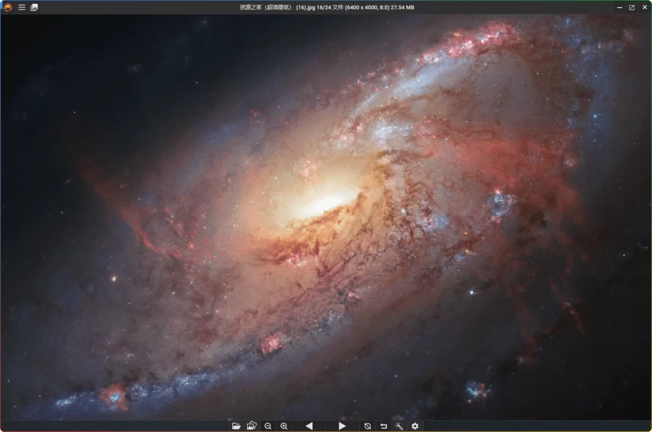Click the blue star cluster at bottom-left
Image resolution: width=652 pixels, height=432 pixels.
(115, 396)
